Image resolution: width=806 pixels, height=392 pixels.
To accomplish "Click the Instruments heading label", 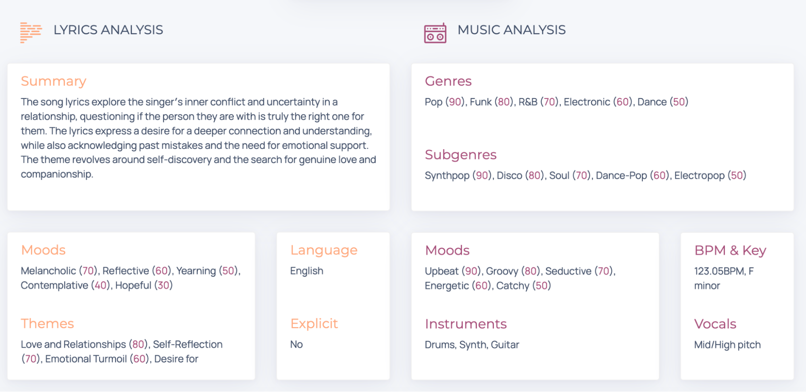I will pyautogui.click(x=466, y=323).
